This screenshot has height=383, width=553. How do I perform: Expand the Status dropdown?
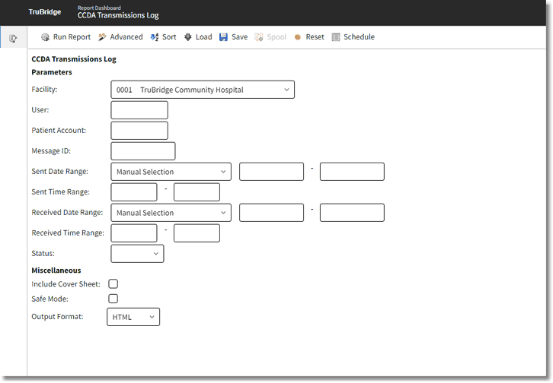(x=137, y=253)
